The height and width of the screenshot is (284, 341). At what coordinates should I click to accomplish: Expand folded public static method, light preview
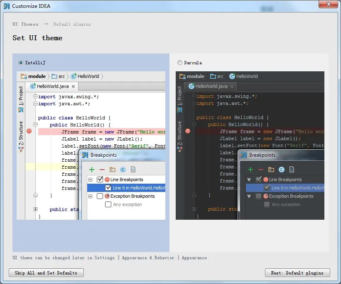(x=35, y=209)
